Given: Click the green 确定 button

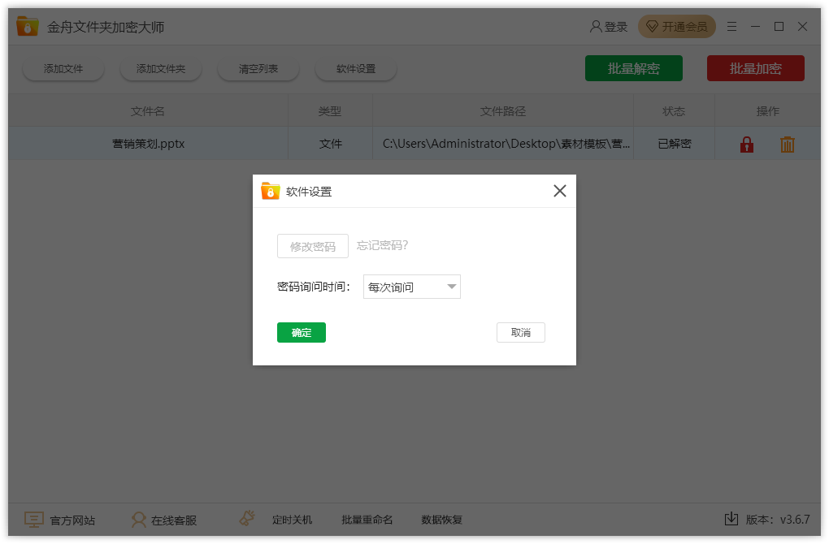Looking at the screenshot, I should click(302, 333).
